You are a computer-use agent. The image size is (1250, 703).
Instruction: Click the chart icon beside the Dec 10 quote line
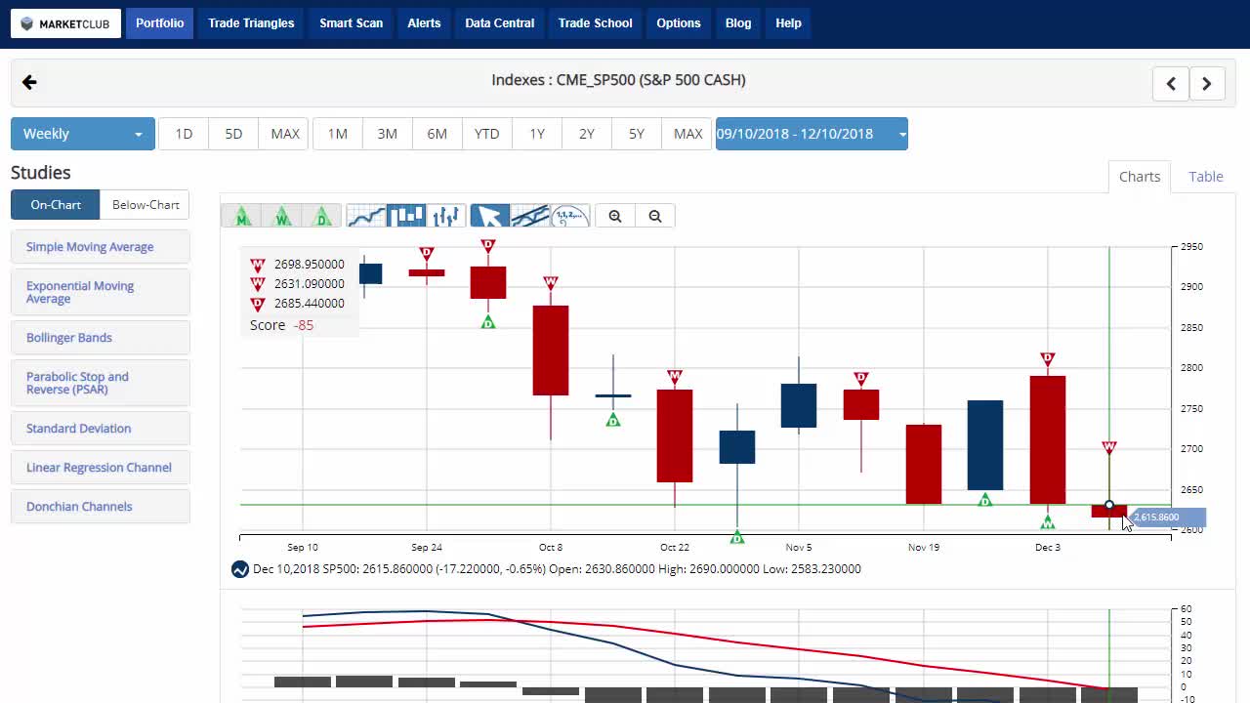point(240,569)
